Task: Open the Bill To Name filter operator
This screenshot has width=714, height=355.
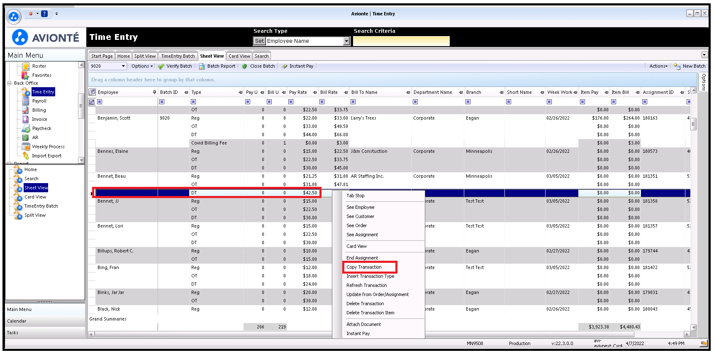Action: [353, 102]
